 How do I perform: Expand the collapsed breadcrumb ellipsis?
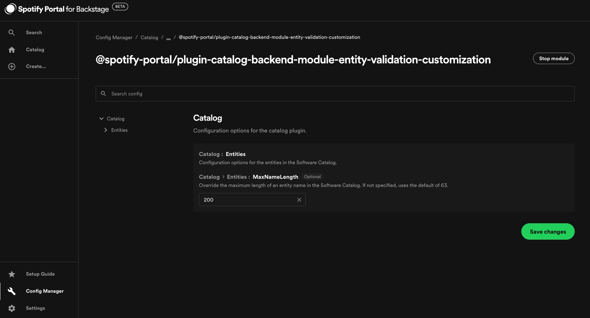[168, 37]
